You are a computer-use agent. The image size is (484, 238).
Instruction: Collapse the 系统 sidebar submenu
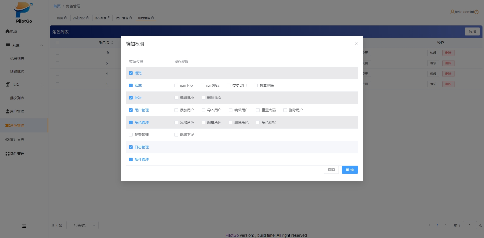(42, 45)
